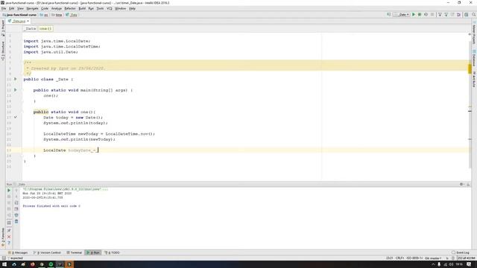Open the Favorites tool window side tab
Viewport: 477px width, 268px height.
3,237
